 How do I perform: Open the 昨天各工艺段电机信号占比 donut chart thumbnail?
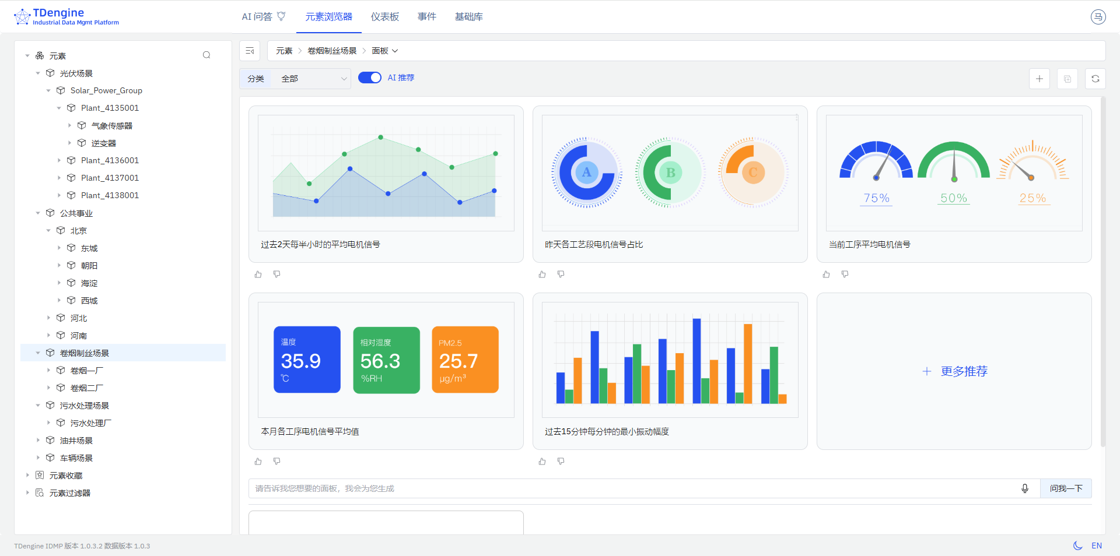click(670, 173)
